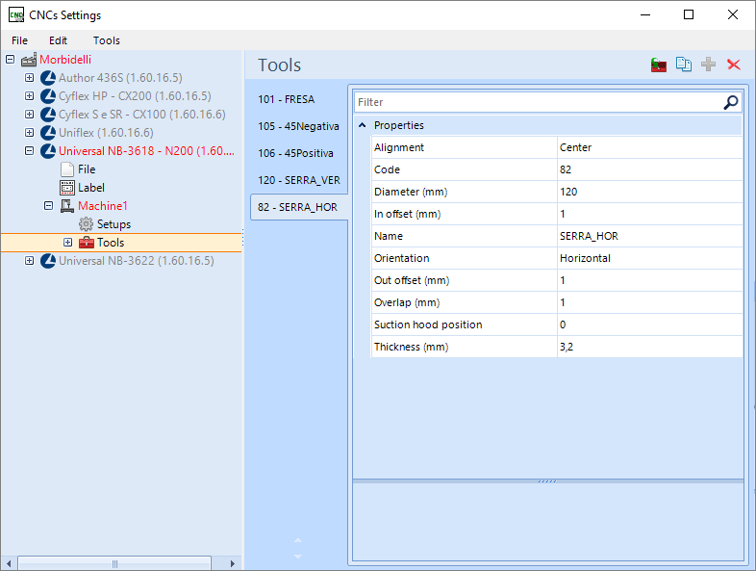Open the Tools menu
This screenshot has height=571, width=756.
(107, 40)
